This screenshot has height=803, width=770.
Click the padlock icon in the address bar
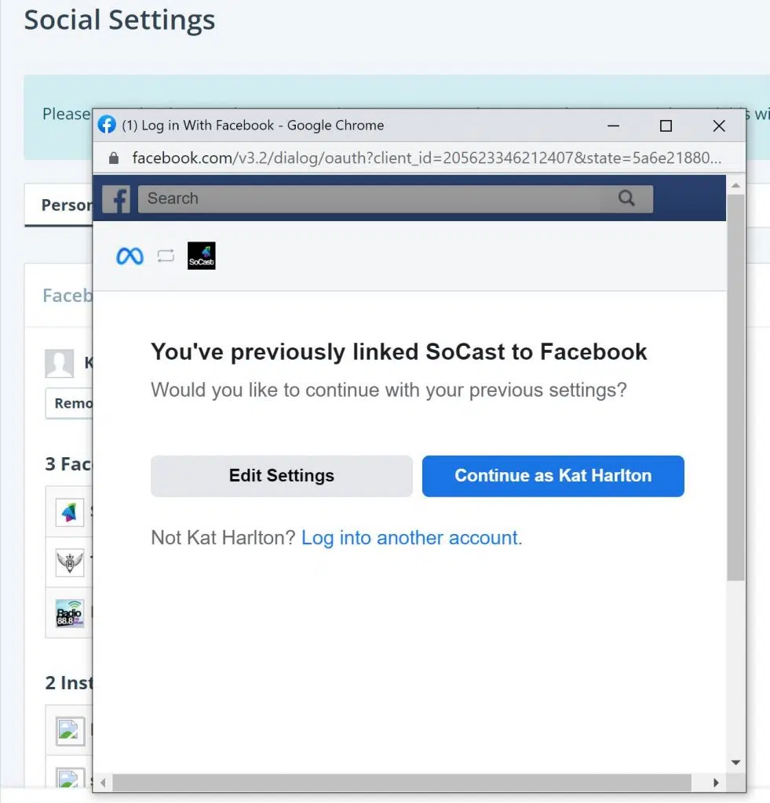coord(114,158)
